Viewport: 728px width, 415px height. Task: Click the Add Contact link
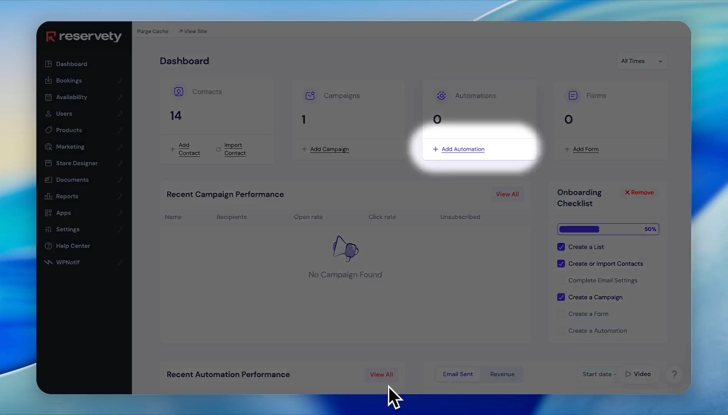click(189, 149)
